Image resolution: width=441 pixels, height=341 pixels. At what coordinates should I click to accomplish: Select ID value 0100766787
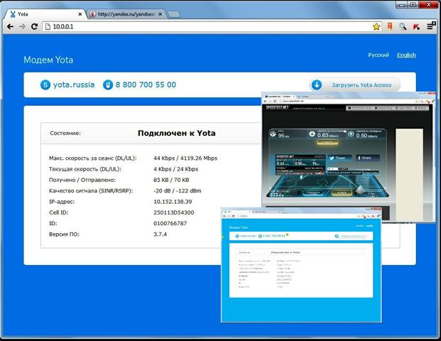170,223
